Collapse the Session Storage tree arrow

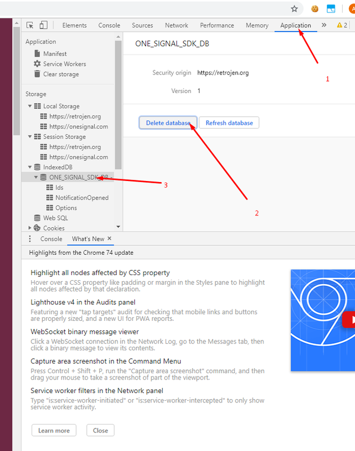(30, 136)
